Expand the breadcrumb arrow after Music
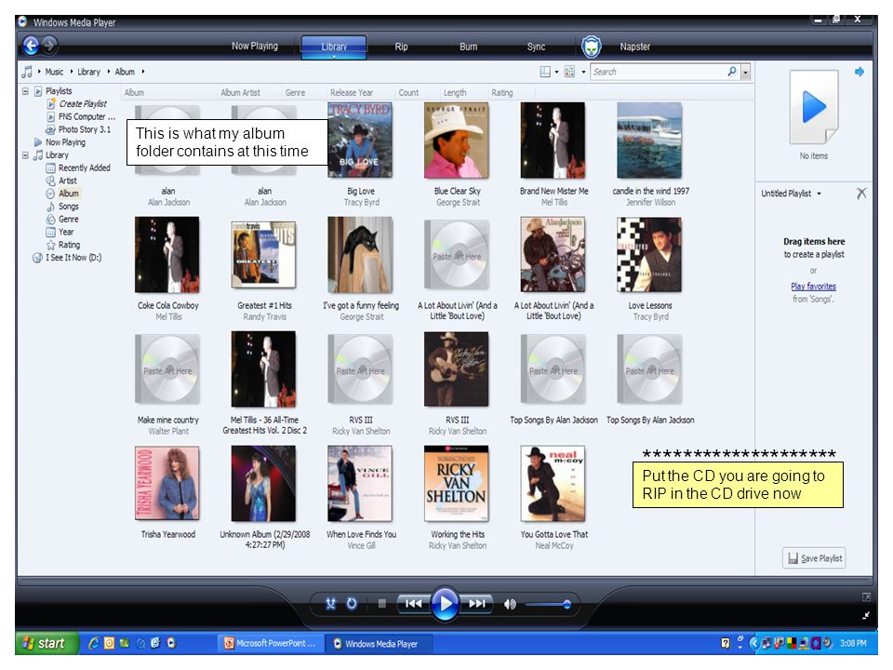The image size is (893, 670). click(x=72, y=72)
